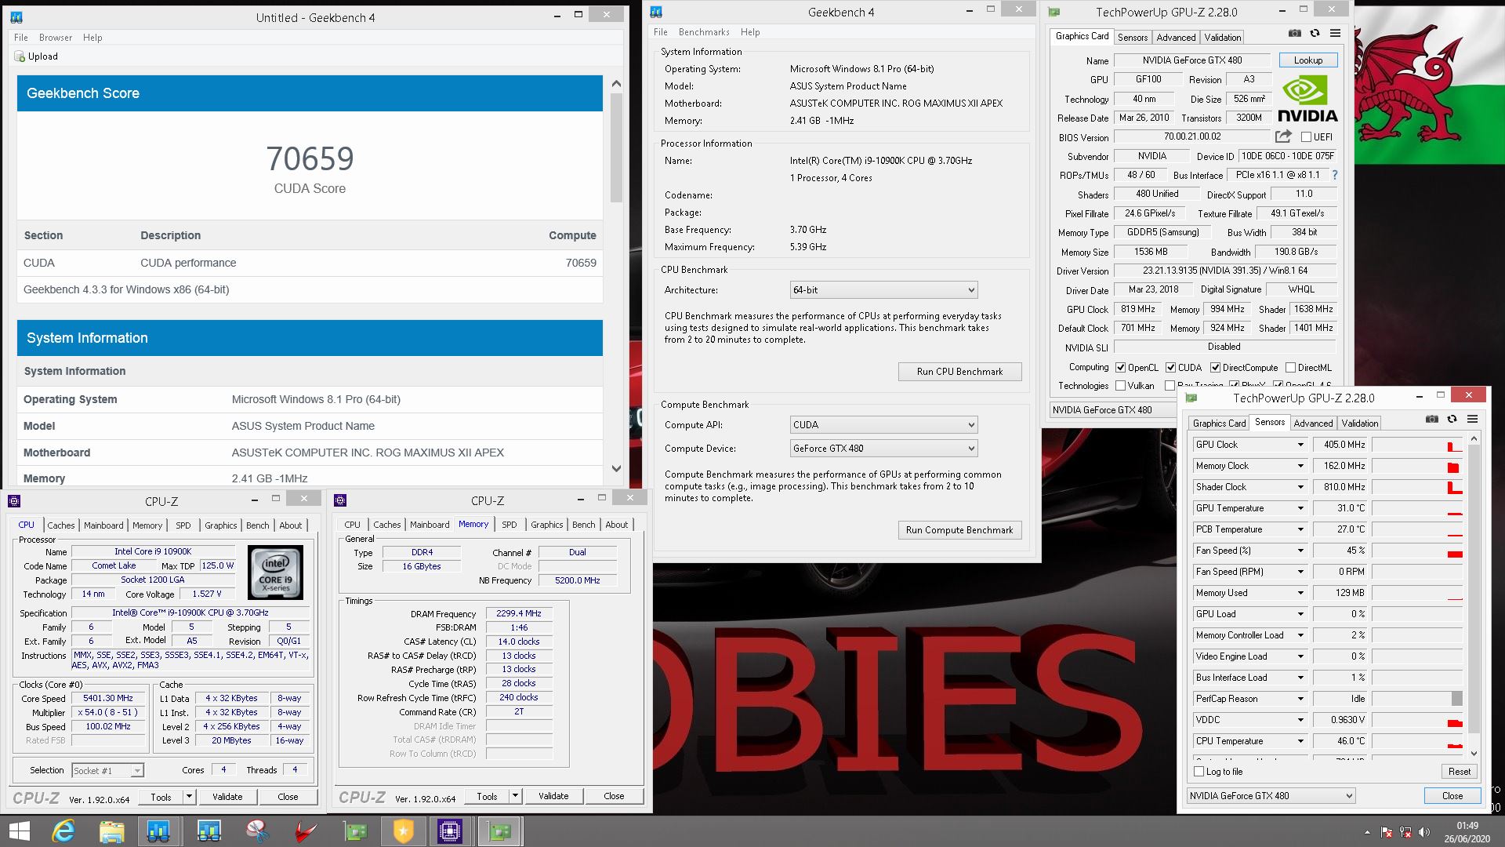1505x847 pixels.
Task: Click the Geekbench results vertical scrollbar thumb
Action: click(616, 147)
